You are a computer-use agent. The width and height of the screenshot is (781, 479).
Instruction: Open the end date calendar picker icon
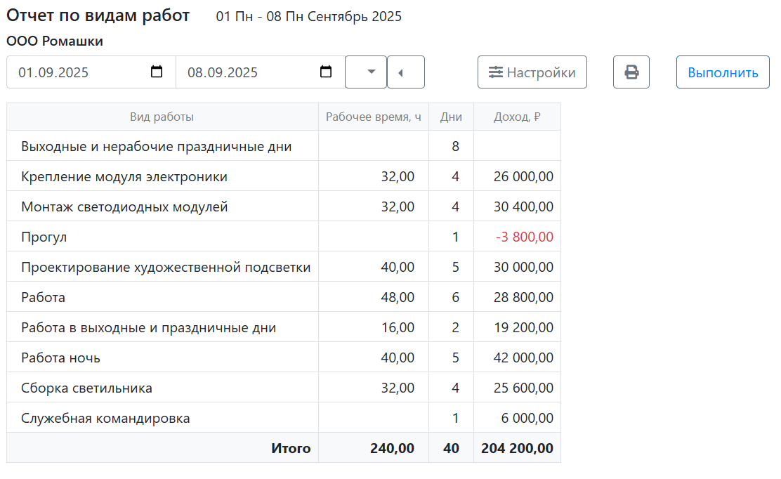pos(325,72)
